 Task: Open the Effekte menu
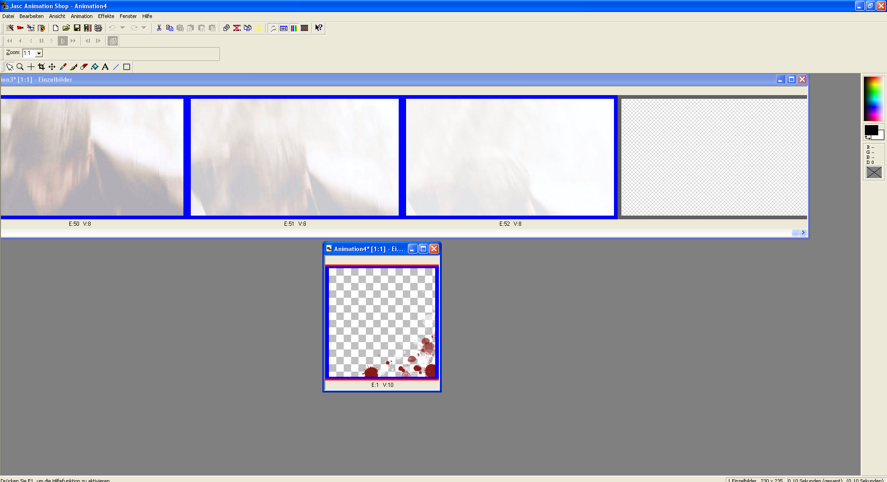coord(106,16)
